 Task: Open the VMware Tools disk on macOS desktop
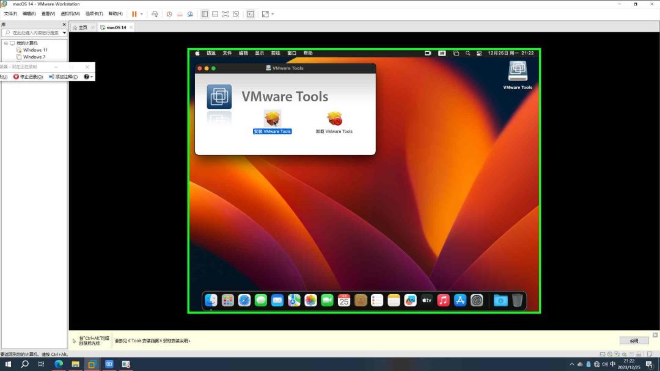pos(517,70)
